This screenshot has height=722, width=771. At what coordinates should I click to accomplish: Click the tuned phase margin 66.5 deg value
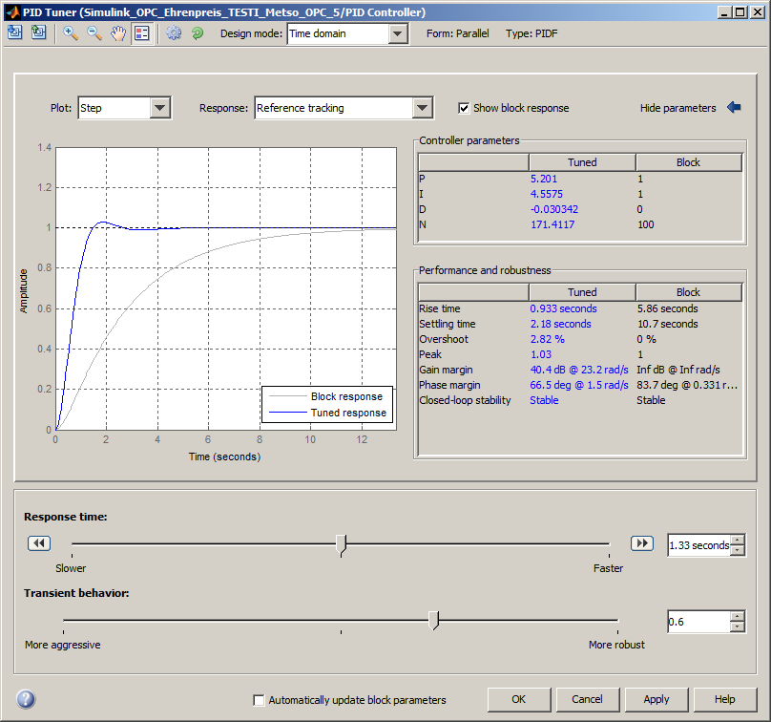click(x=579, y=385)
